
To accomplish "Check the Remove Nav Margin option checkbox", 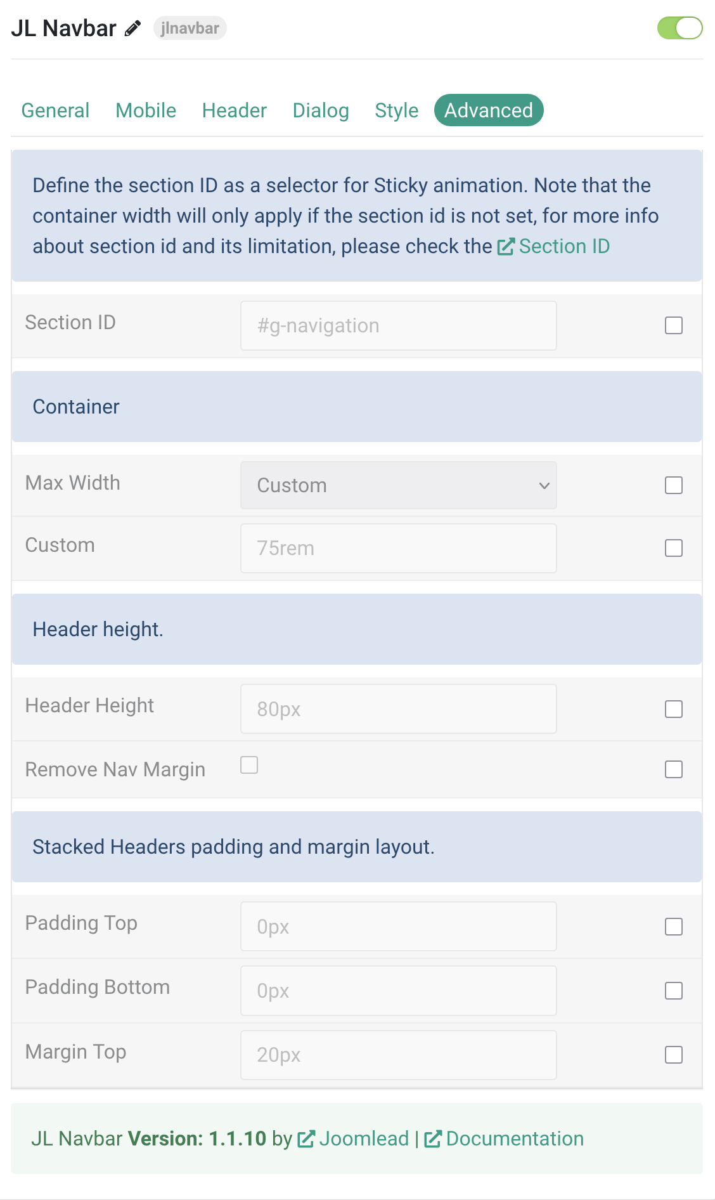I will 249,765.
